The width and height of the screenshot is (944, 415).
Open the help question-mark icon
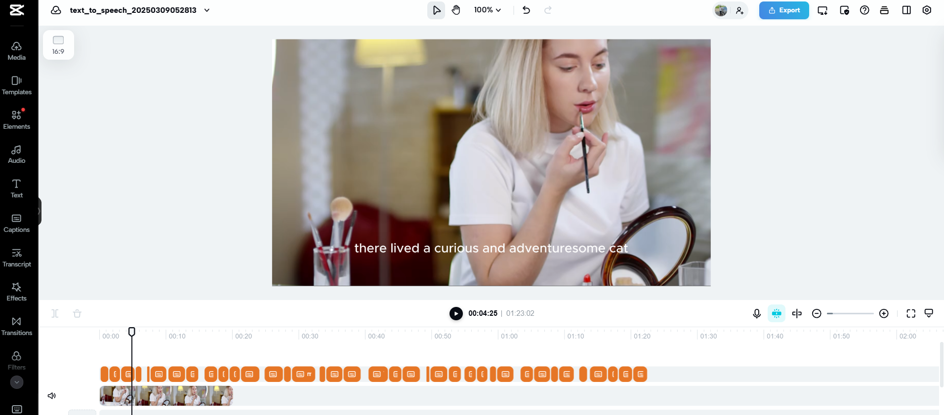coord(864,10)
